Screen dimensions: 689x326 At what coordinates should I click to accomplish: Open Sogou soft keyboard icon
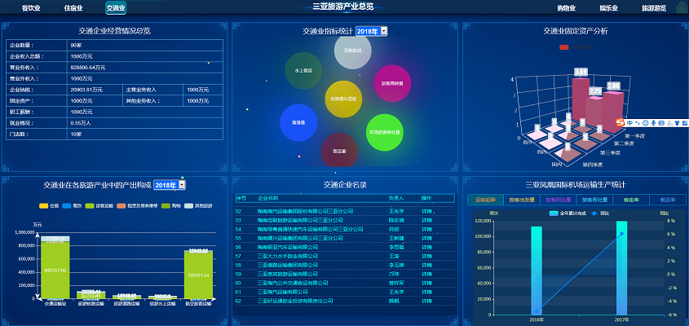point(661,123)
